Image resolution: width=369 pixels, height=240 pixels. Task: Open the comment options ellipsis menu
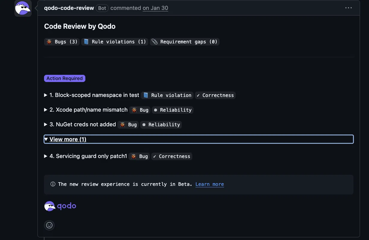click(349, 8)
